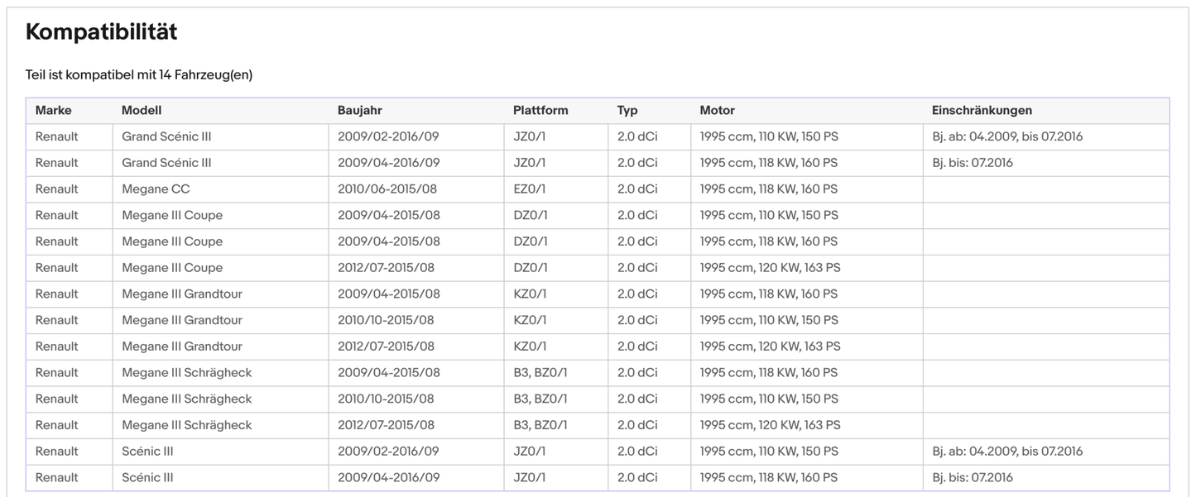Select the Marke column header
The width and height of the screenshot is (1196, 497).
[54, 111]
